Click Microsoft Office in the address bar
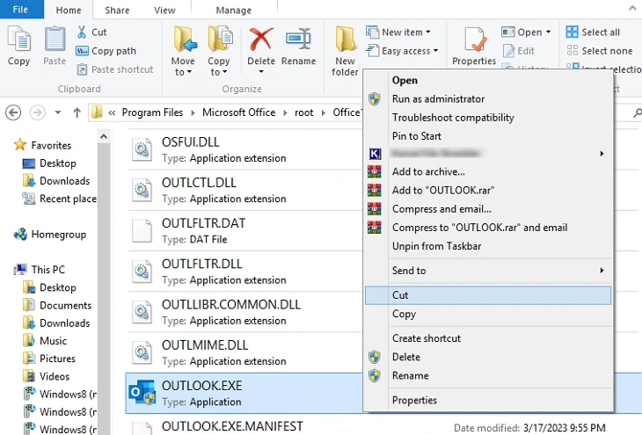This screenshot has height=435, width=642. point(238,112)
